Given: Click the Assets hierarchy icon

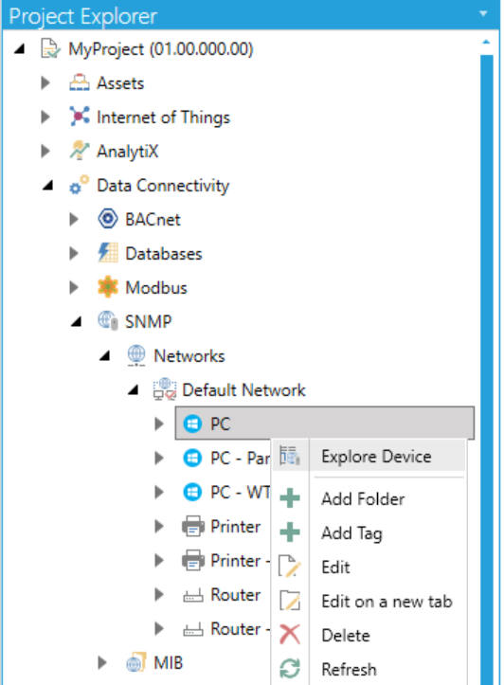Looking at the screenshot, I should tap(79, 83).
